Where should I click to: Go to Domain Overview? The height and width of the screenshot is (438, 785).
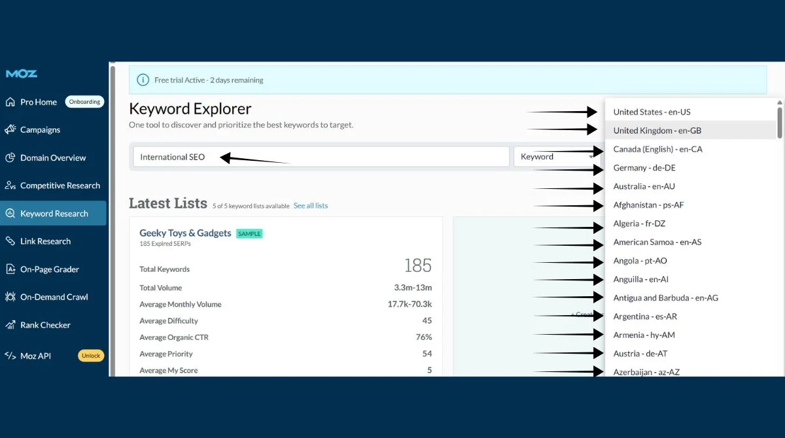pyautogui.click(x=53, y=158)
